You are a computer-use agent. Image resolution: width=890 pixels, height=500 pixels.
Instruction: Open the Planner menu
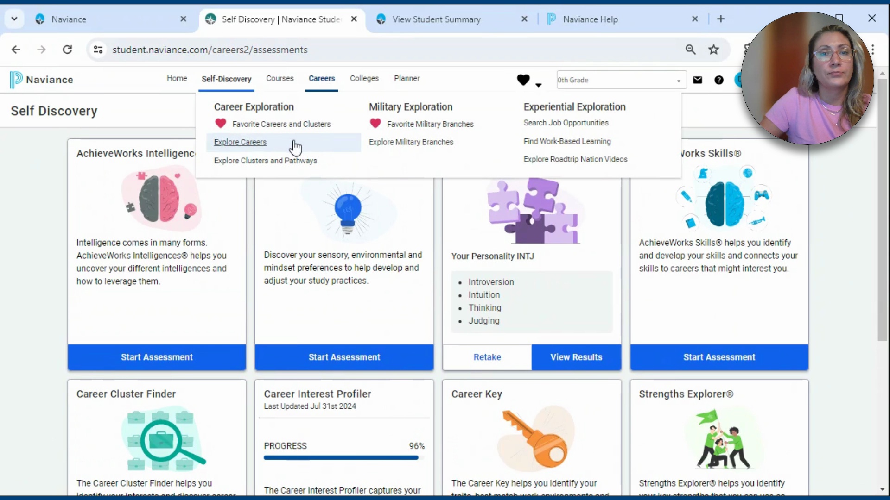pos(407,79)
